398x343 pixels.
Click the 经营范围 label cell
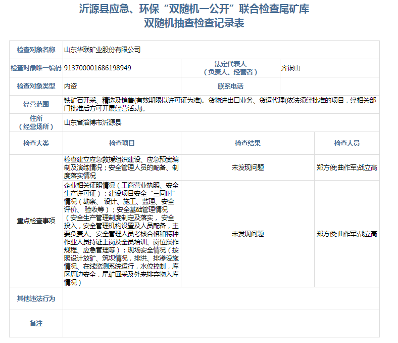point(36,104)
